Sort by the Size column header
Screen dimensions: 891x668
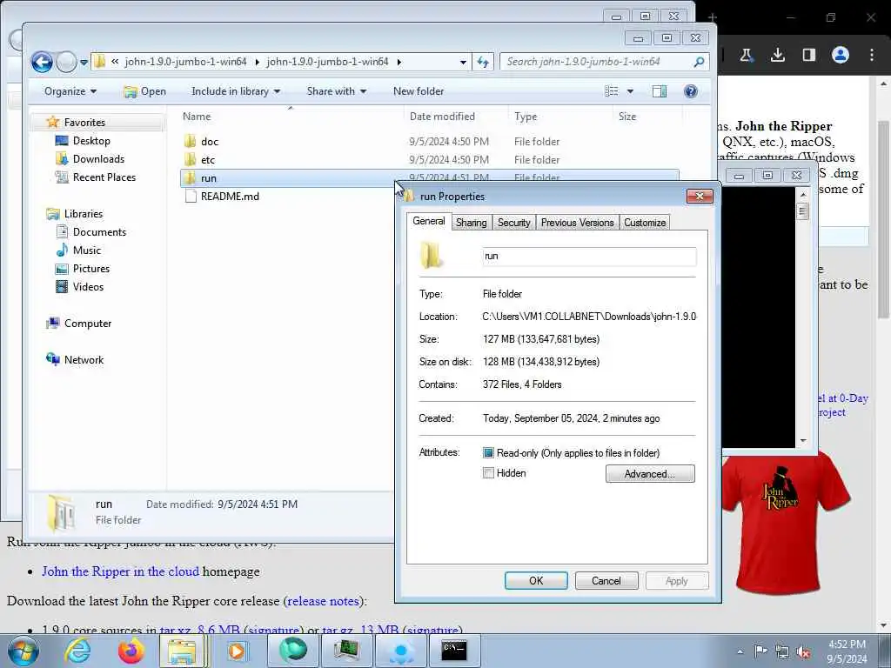pos(627,117)
